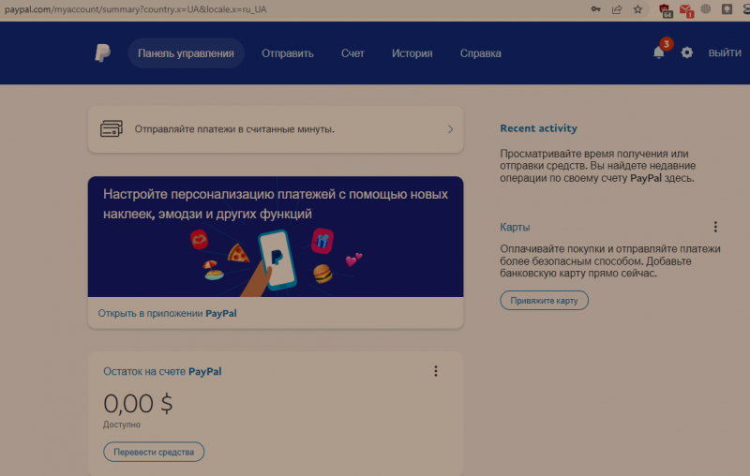Go to the Отправить tab
The height and width of the screenshot is (476, 750).
coord(288,53)
